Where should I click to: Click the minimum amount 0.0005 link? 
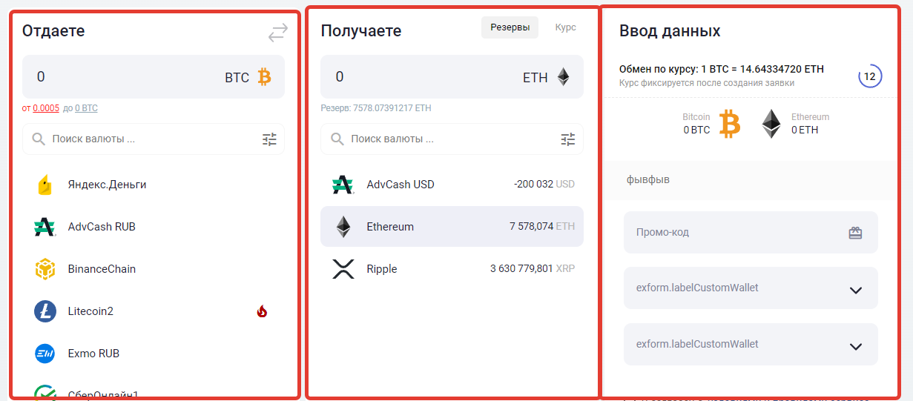[46, 108]
